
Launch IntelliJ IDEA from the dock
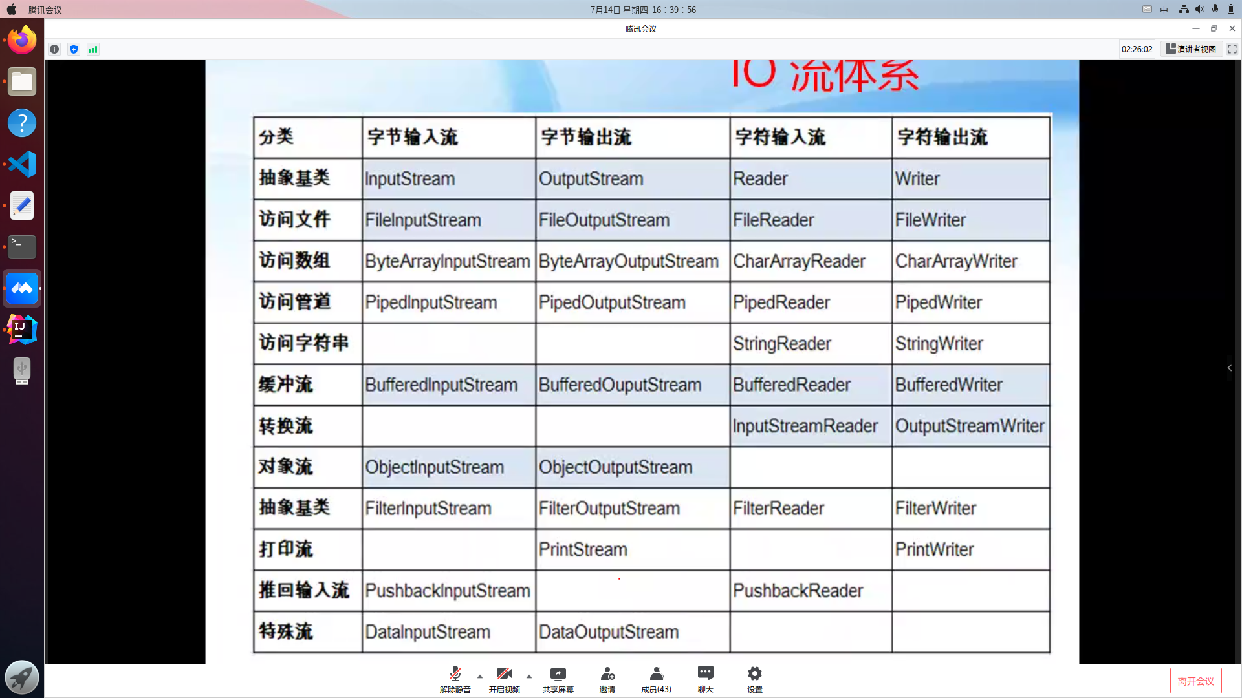22,330
